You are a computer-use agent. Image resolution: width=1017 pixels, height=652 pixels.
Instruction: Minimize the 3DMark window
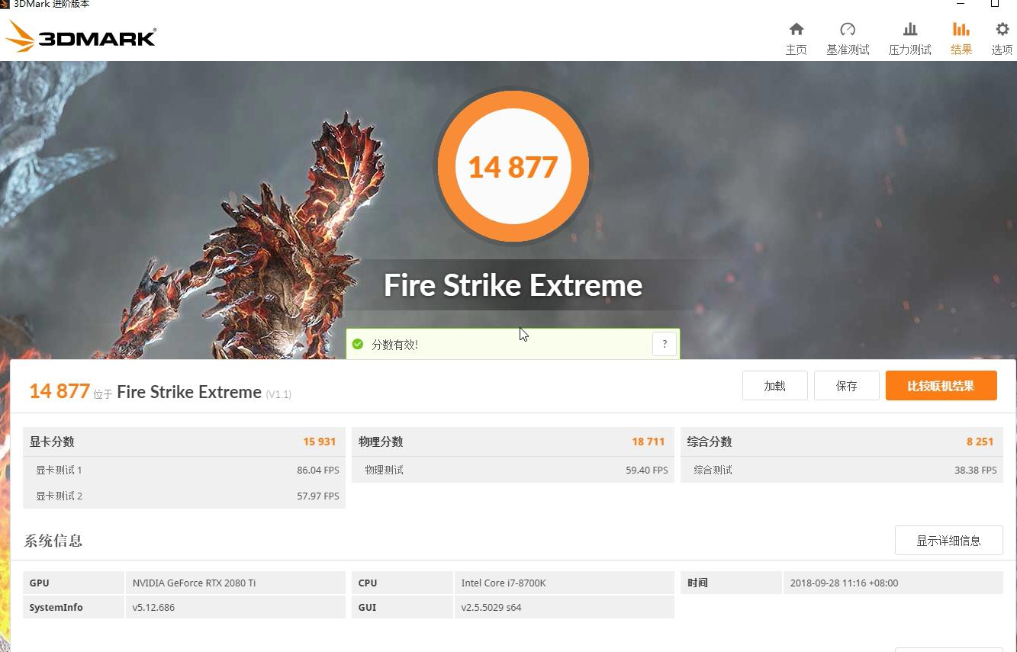tap(961, 4)
